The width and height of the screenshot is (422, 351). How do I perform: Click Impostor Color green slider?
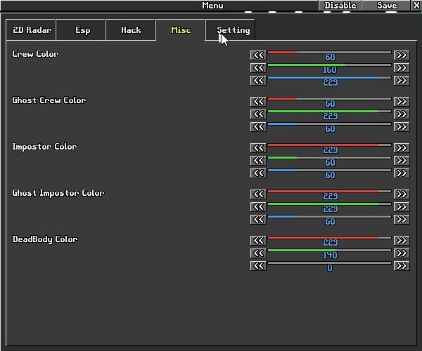(x=329, y=158)
